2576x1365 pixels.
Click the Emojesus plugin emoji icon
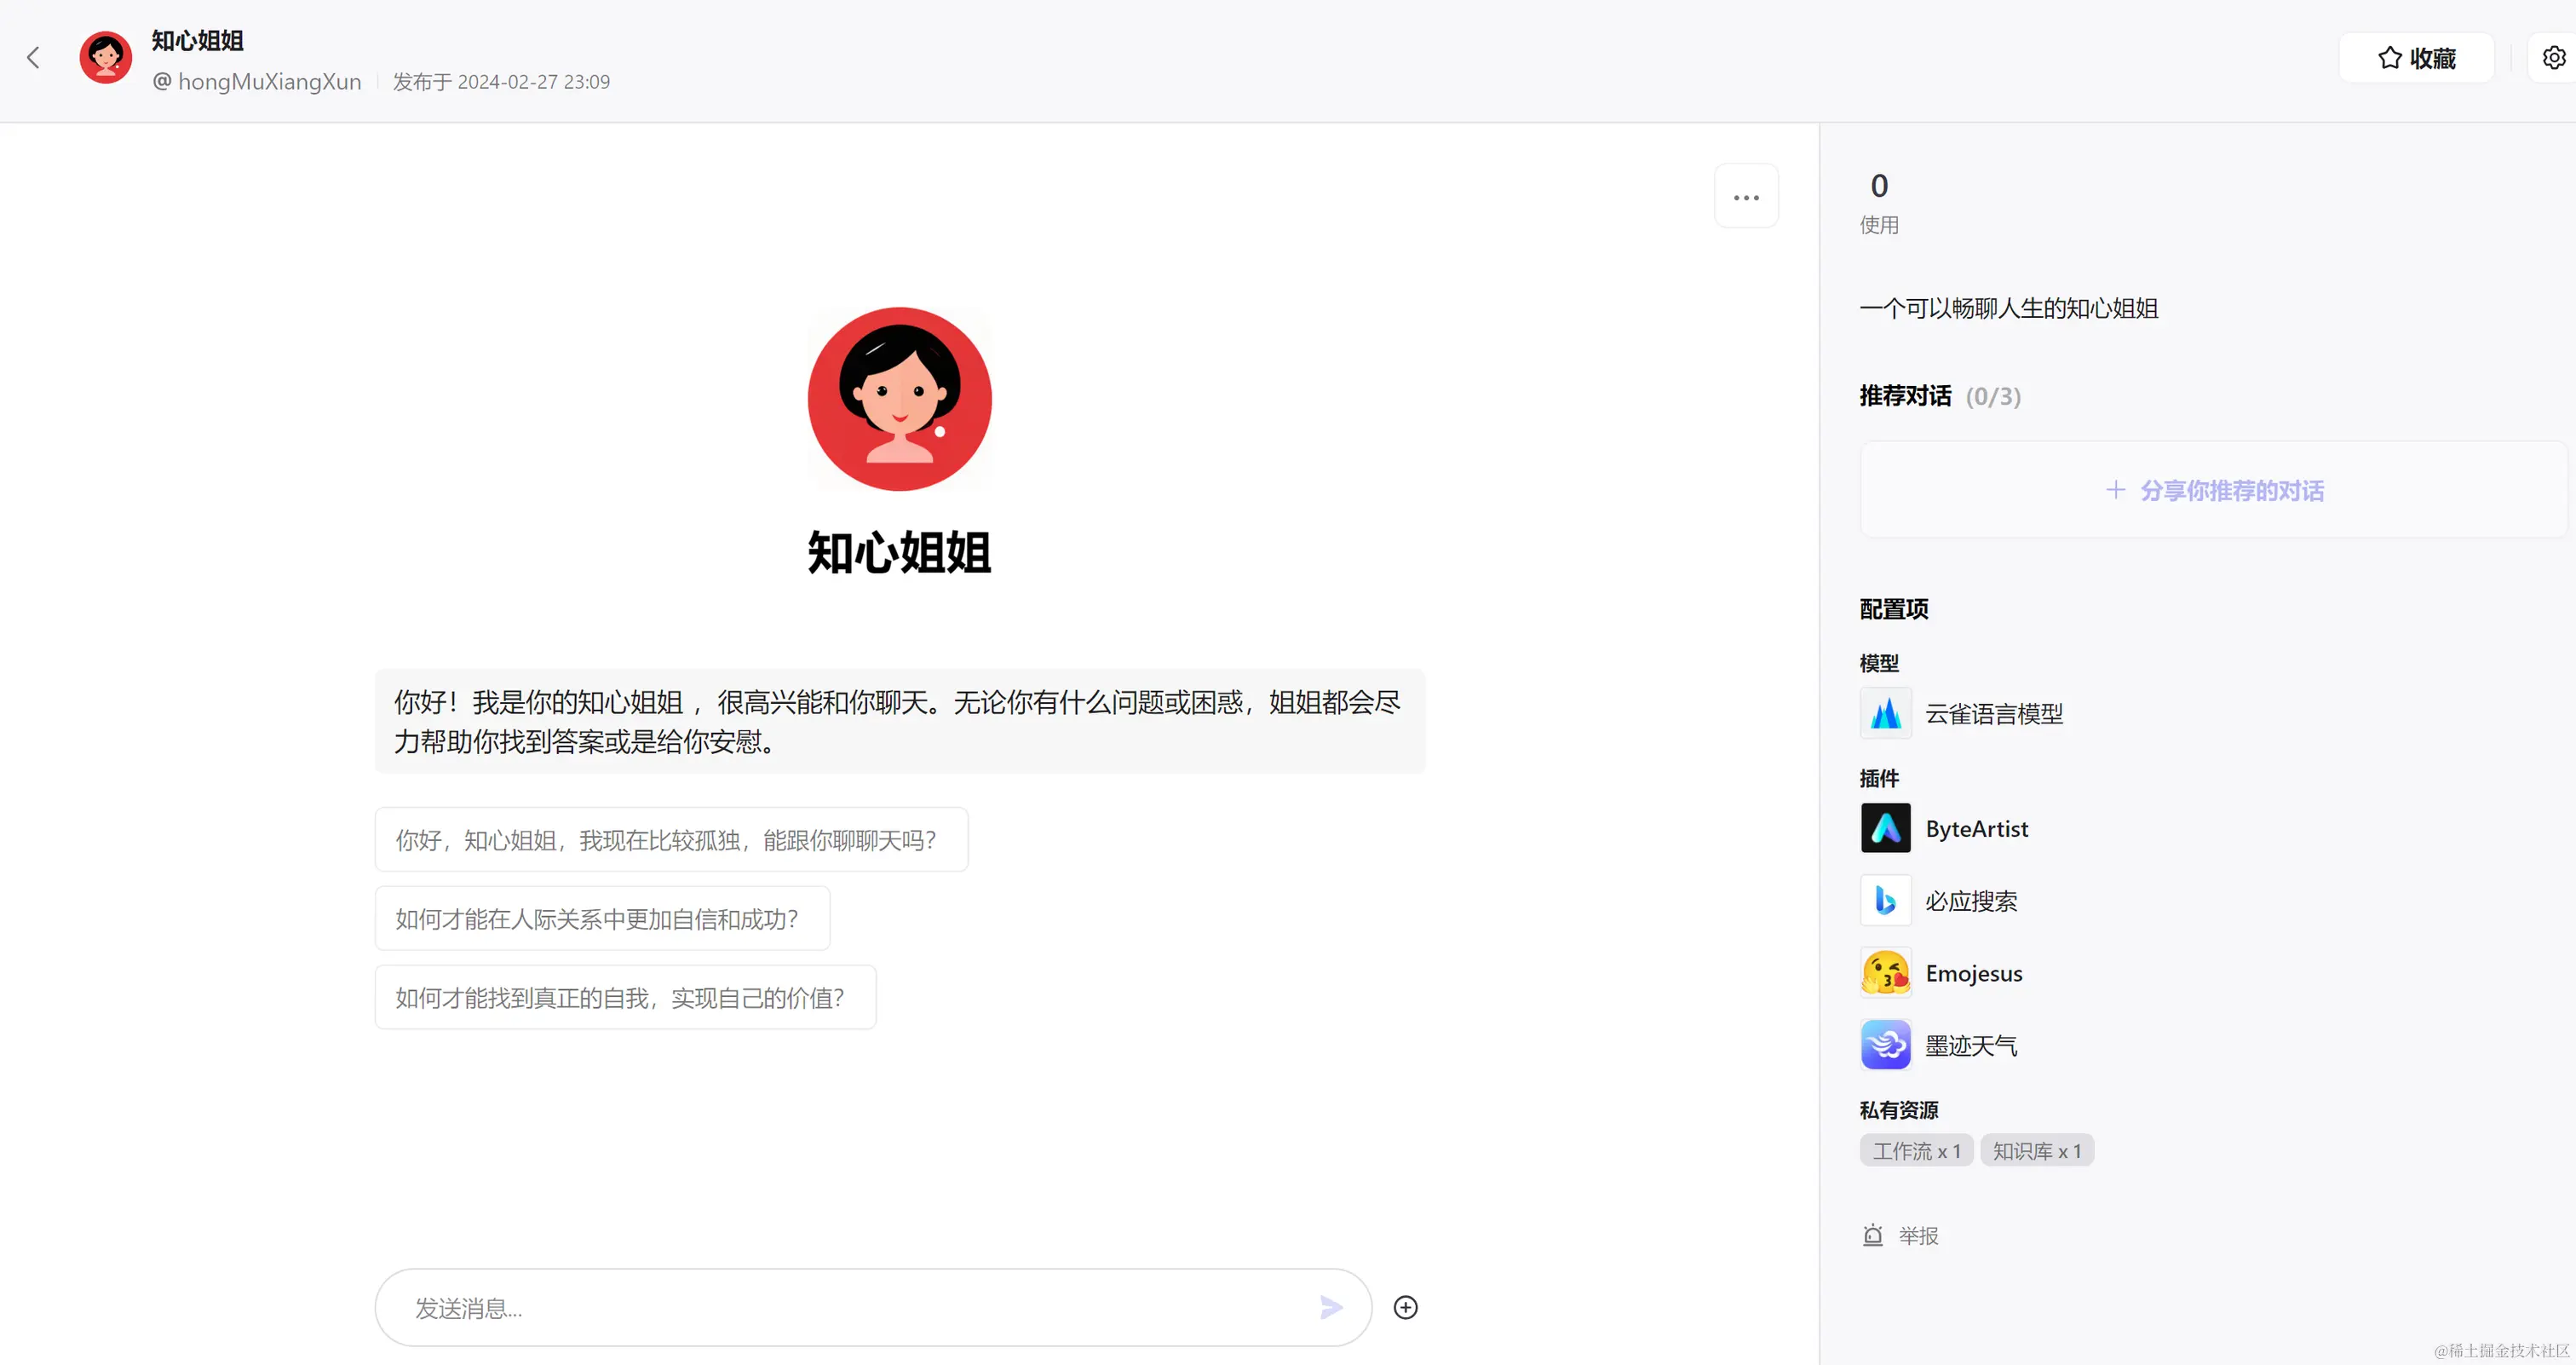[1885, 972]
